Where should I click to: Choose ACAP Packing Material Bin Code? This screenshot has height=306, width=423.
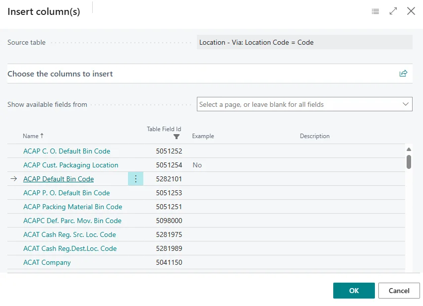click(x=72, y=207)
